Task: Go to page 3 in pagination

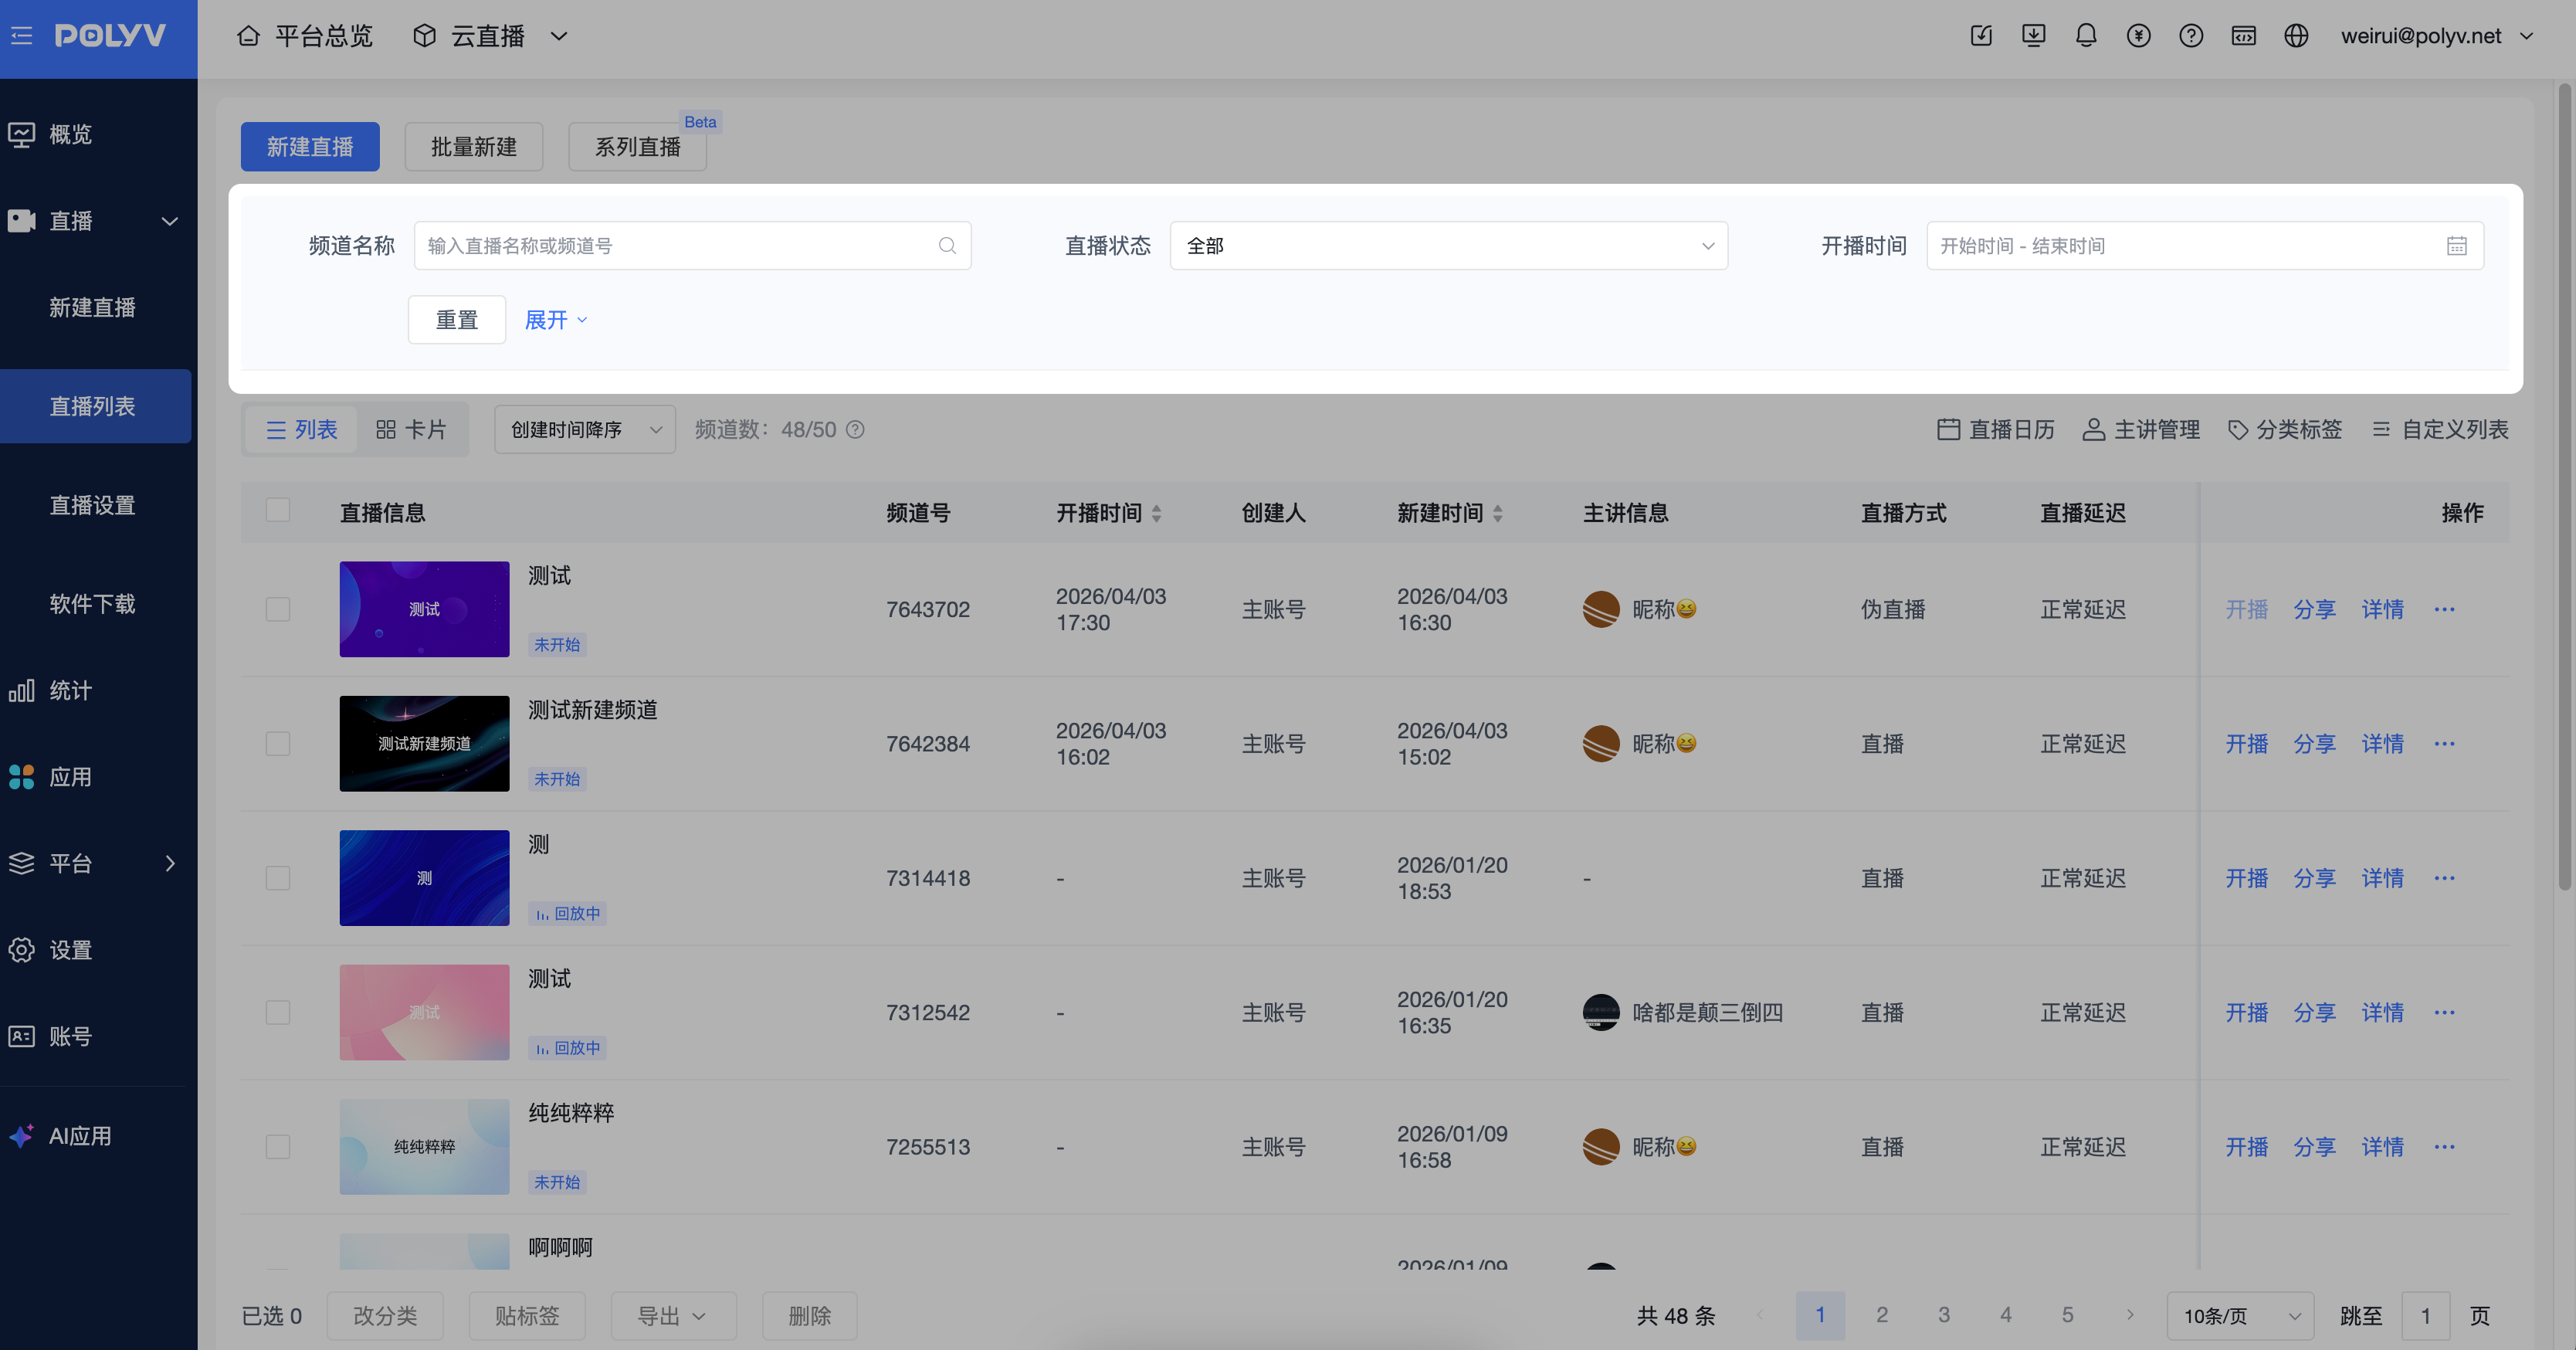Action: pyautogui.click(x=1943, y=1315)
